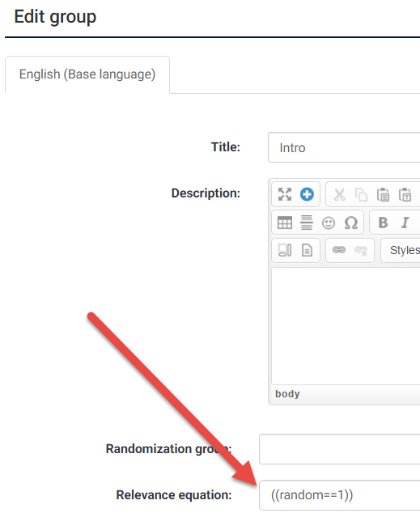Open the Styles dropdown

coord(401,251)
